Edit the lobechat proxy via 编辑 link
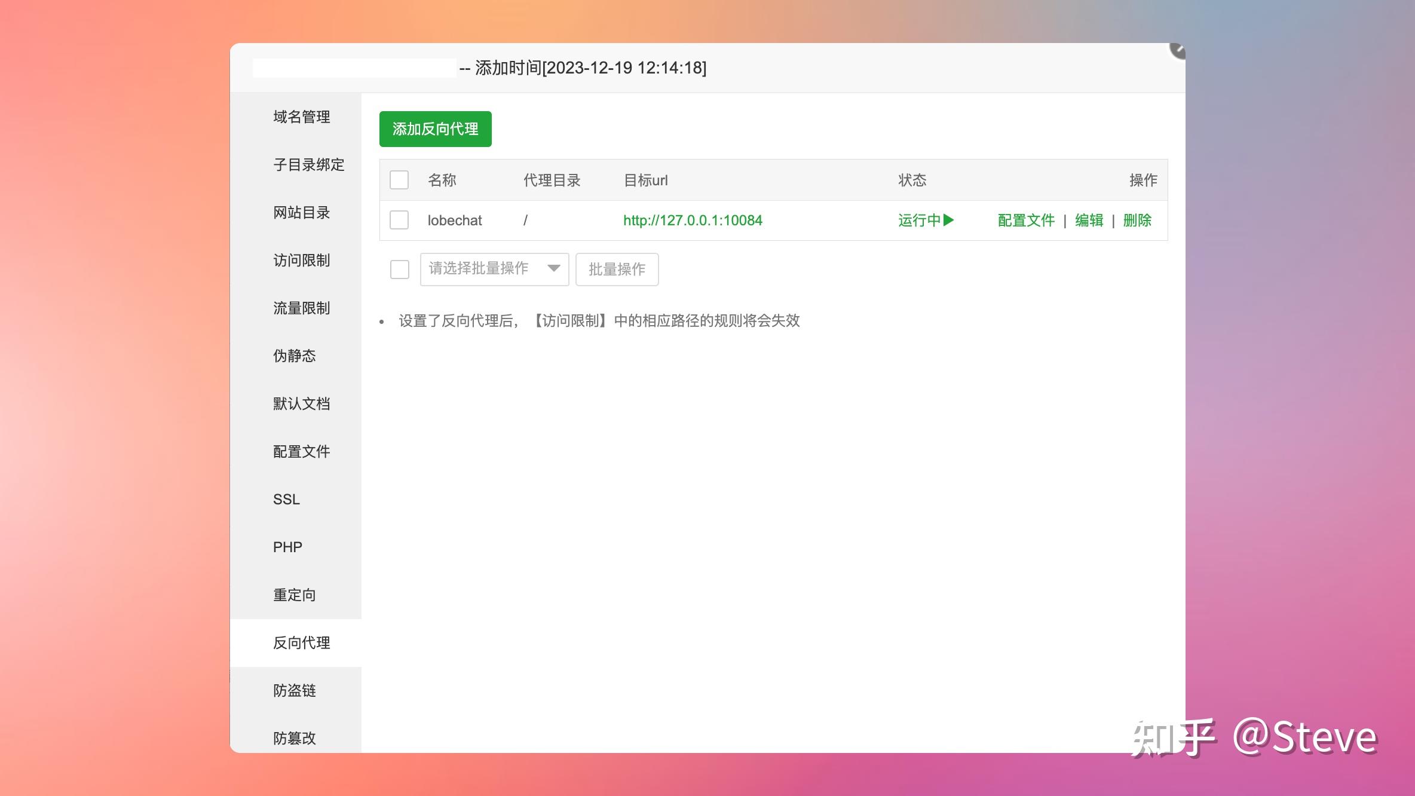This screenshot has height=796, width=1415. (x=1089, y=221)
